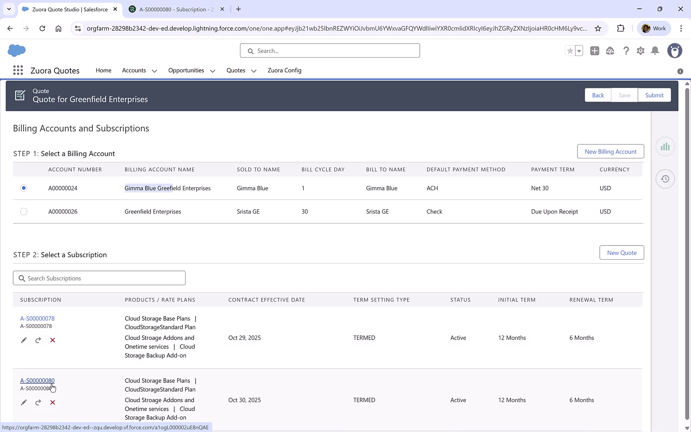Open subscription link A-S00000078
Screen dimensions: 691x432
click(37, 318)
